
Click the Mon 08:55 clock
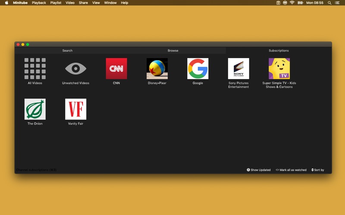315,3
